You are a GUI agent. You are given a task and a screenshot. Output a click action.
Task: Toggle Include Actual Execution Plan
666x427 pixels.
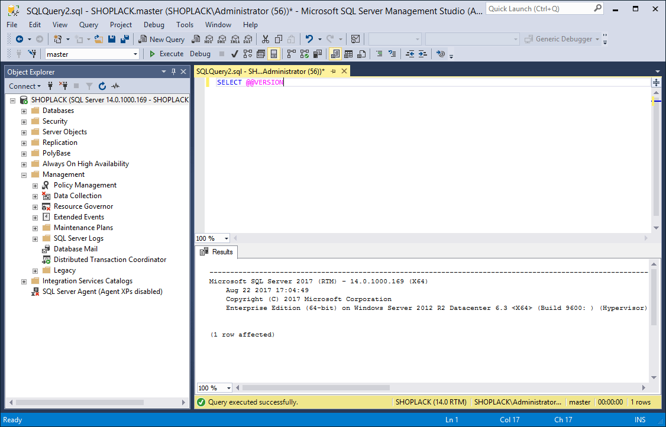pyautogui.click(x=292, y=54)
